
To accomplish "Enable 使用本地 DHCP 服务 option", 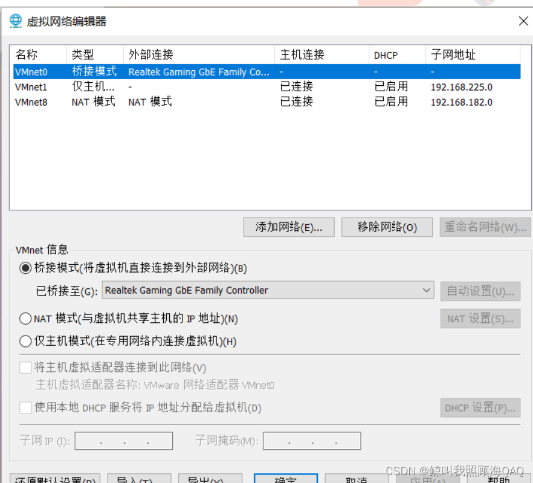I will pos(25,407).
